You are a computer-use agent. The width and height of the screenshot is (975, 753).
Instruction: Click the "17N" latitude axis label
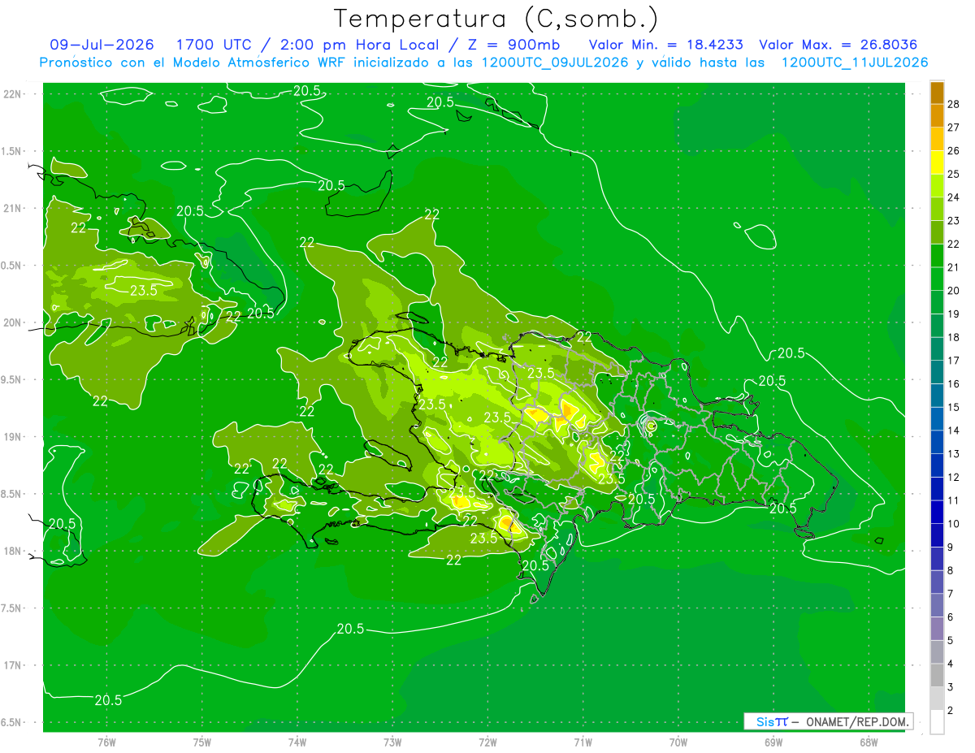point(12,665)
